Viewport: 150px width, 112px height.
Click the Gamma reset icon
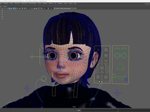[48, 8]
